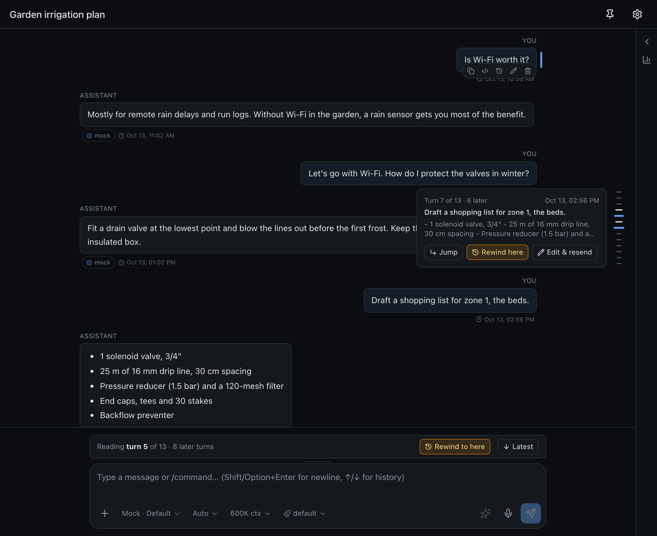Click the "Backflow preventer" list item
Screen dimensions: 657x536
[137, 415]
